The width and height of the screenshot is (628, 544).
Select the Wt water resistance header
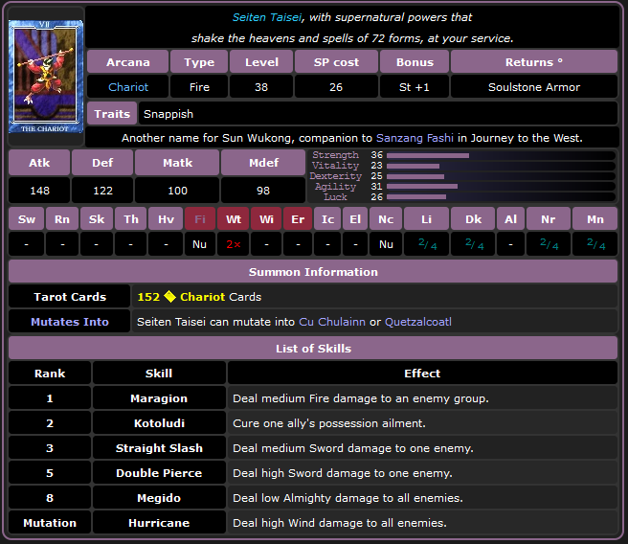click(233, 219)
